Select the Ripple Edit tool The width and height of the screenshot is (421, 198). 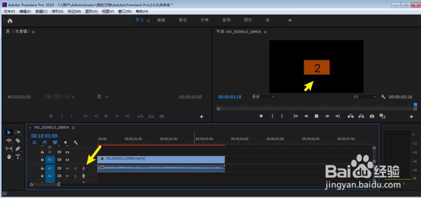pos(9,140)
